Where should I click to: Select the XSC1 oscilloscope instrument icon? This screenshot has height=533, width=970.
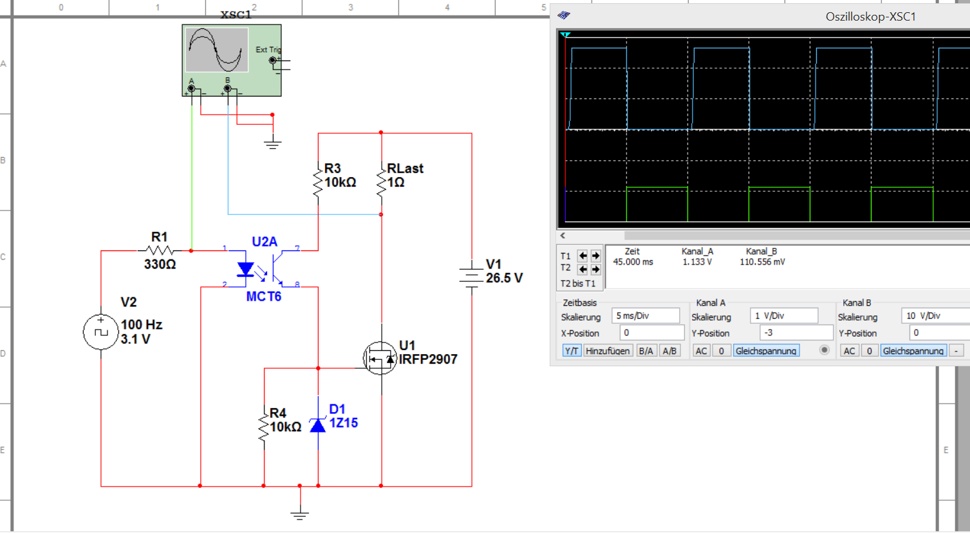(x=232, y=61)
